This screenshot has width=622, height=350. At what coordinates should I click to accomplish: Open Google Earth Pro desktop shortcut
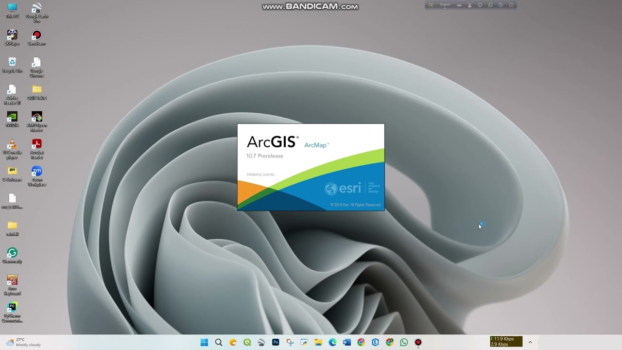coord(36,12)
